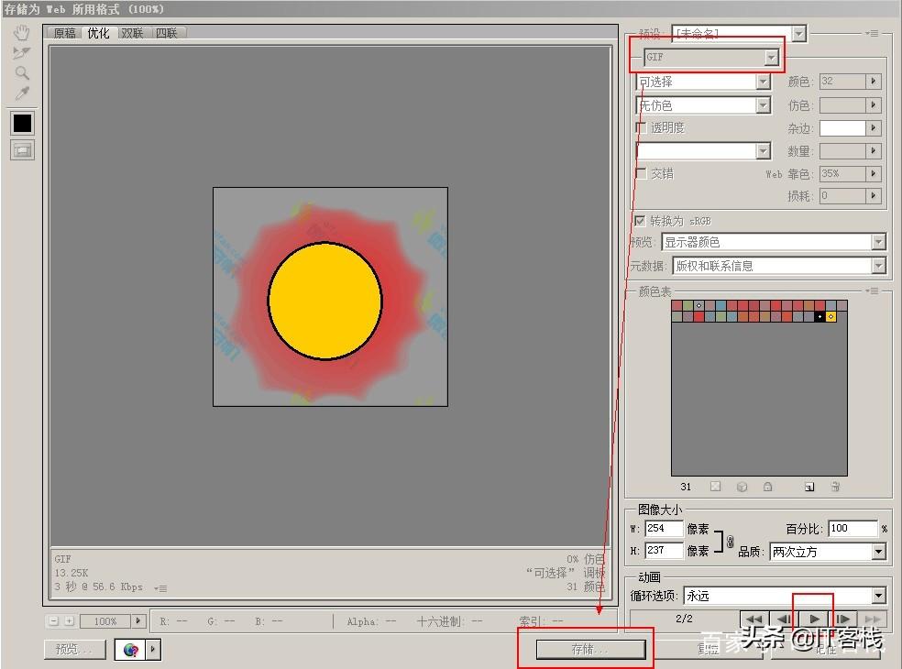Select the Eyedropper tool

coord(22,93)
